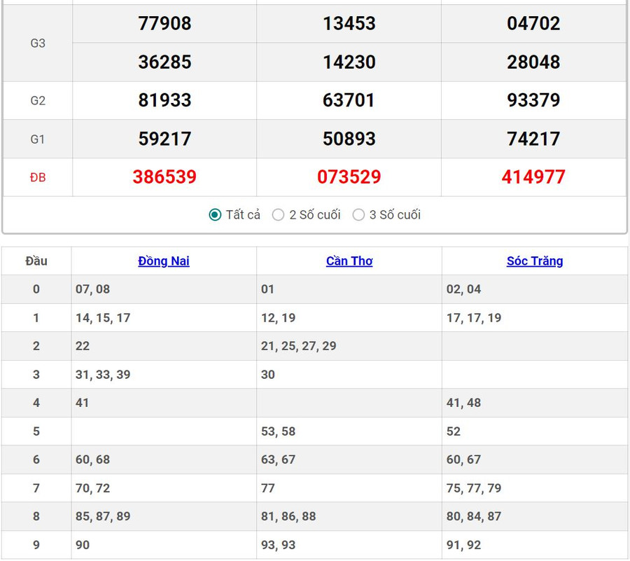Image resolution: width=630 pixels, height=561 pixels.
Task: Click the "Đầu" column header
Action: click(x=36, y=261)
